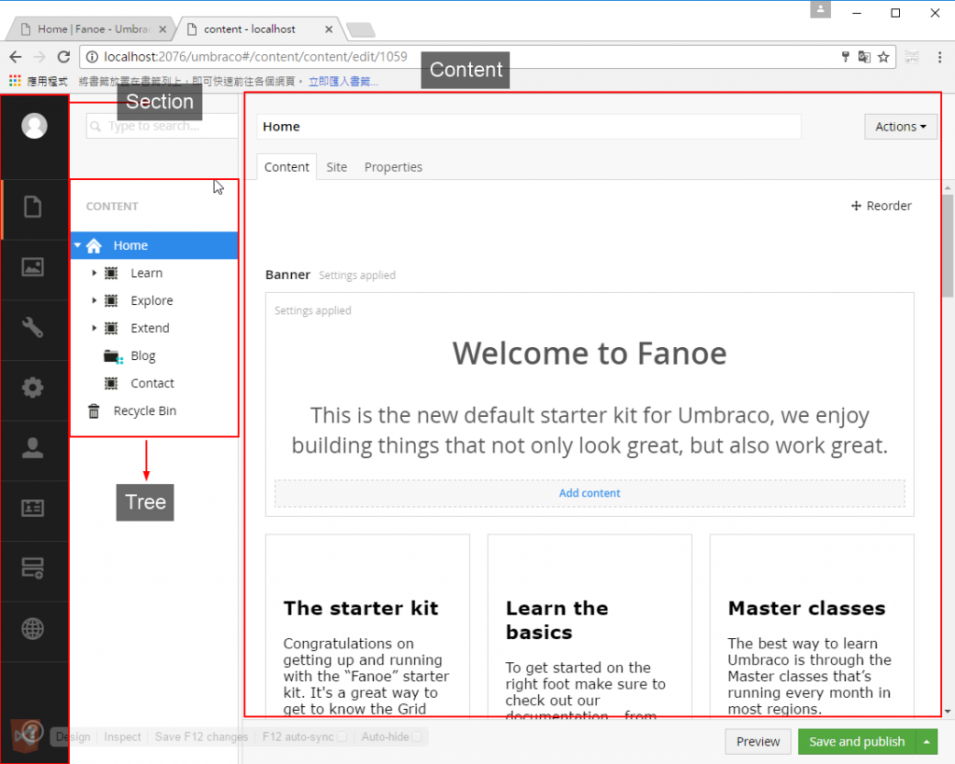Select Recycle Bin in the tree
This screenshot has width=955, height=764.
pyautogui.click(x=145, y=410)
